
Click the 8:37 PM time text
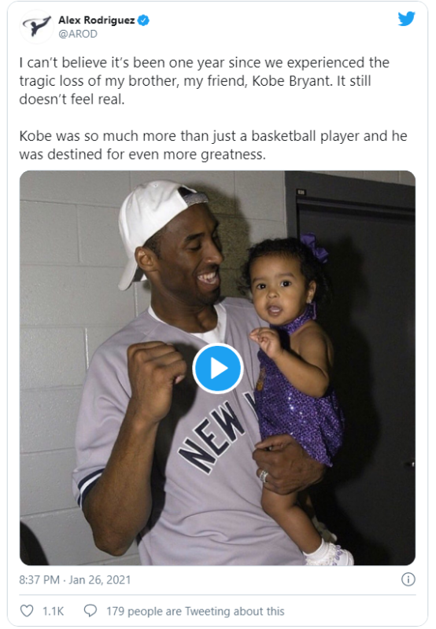coord(39,579)
